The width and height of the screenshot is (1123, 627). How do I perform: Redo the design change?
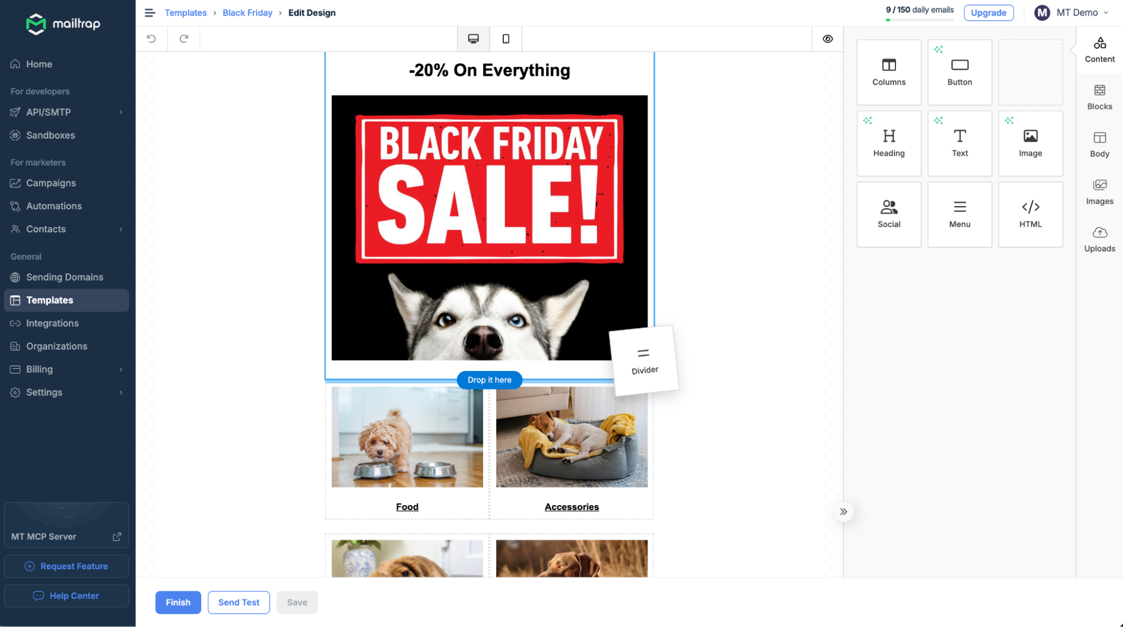(x=184, y=39)
